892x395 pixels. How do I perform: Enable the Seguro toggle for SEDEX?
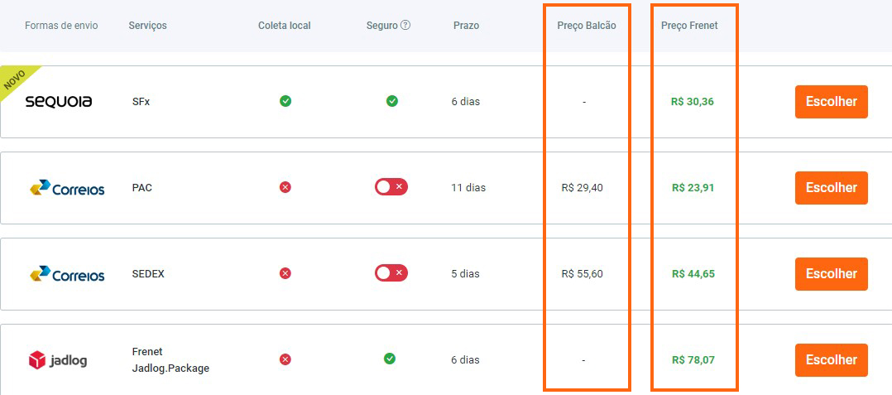coord(391,272)
